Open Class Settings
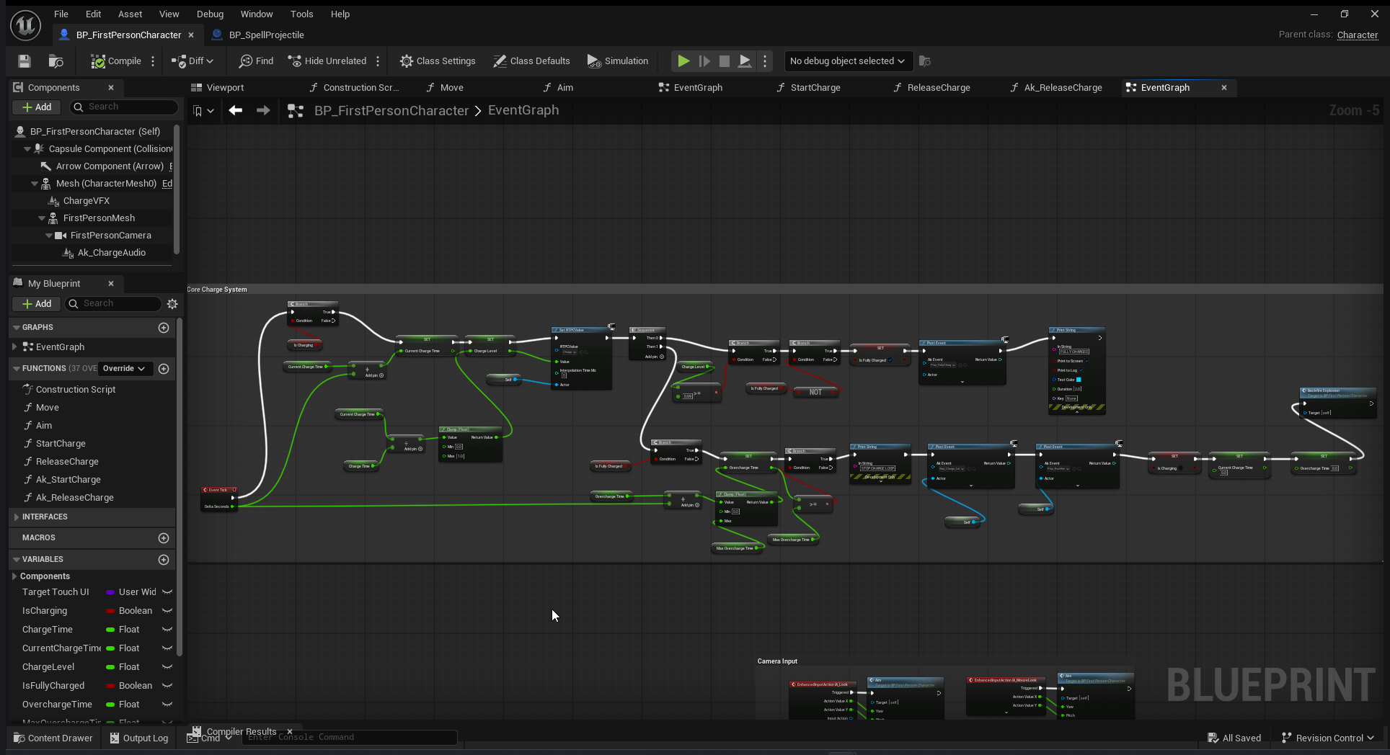This screenshot has width=1390, height=755. point(438,61)
